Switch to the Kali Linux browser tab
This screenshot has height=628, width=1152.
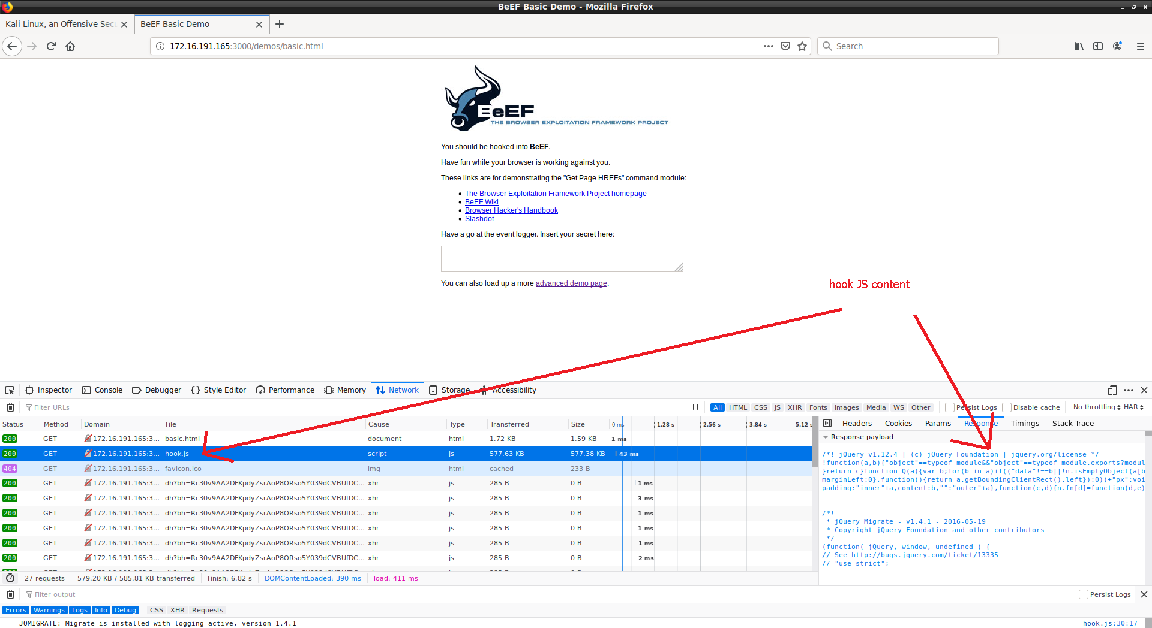pyautogui.click(x=62, y=24)
